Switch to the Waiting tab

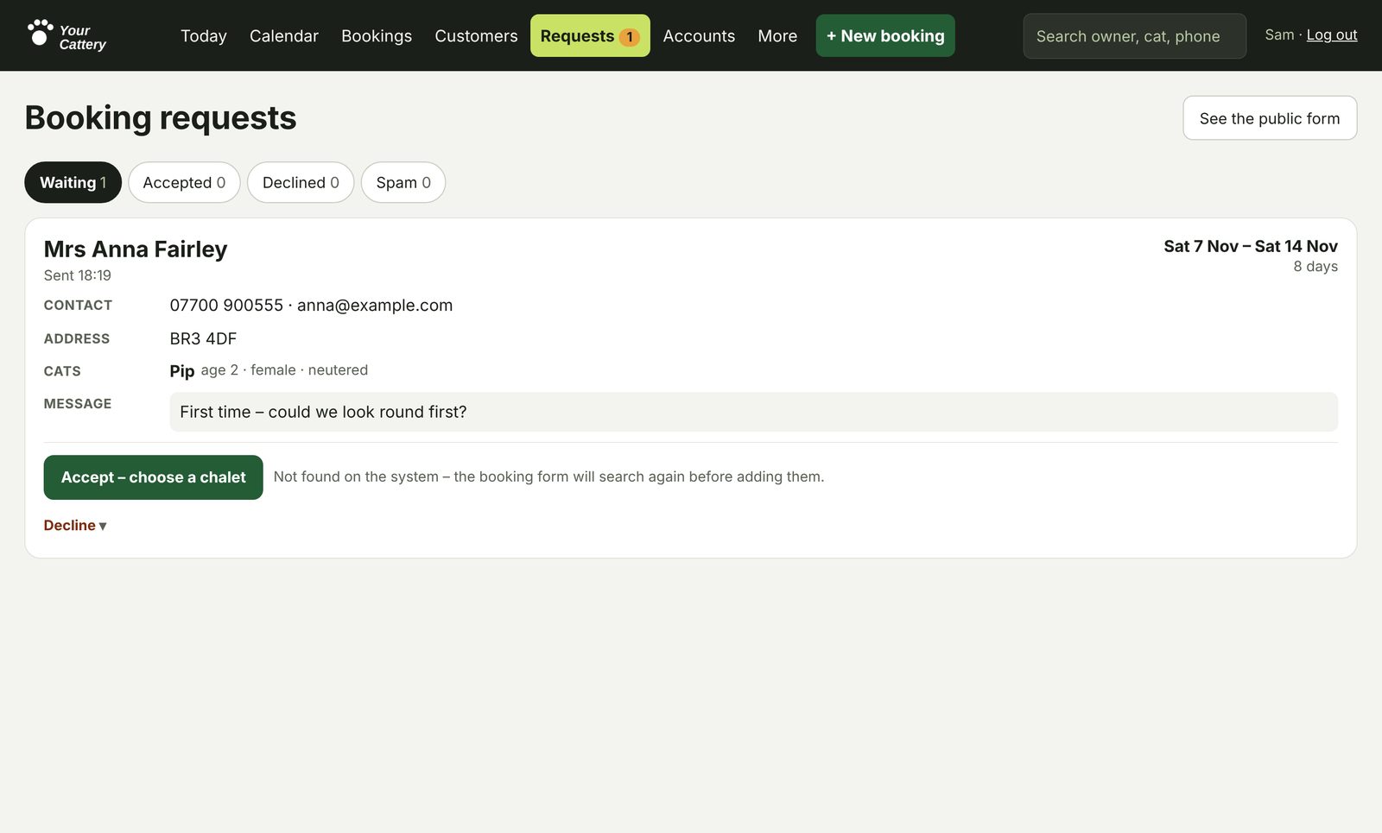73,182
